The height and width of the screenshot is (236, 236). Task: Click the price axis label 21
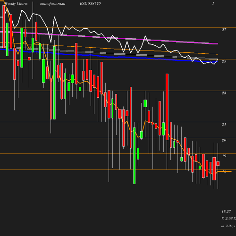(224, 124)
